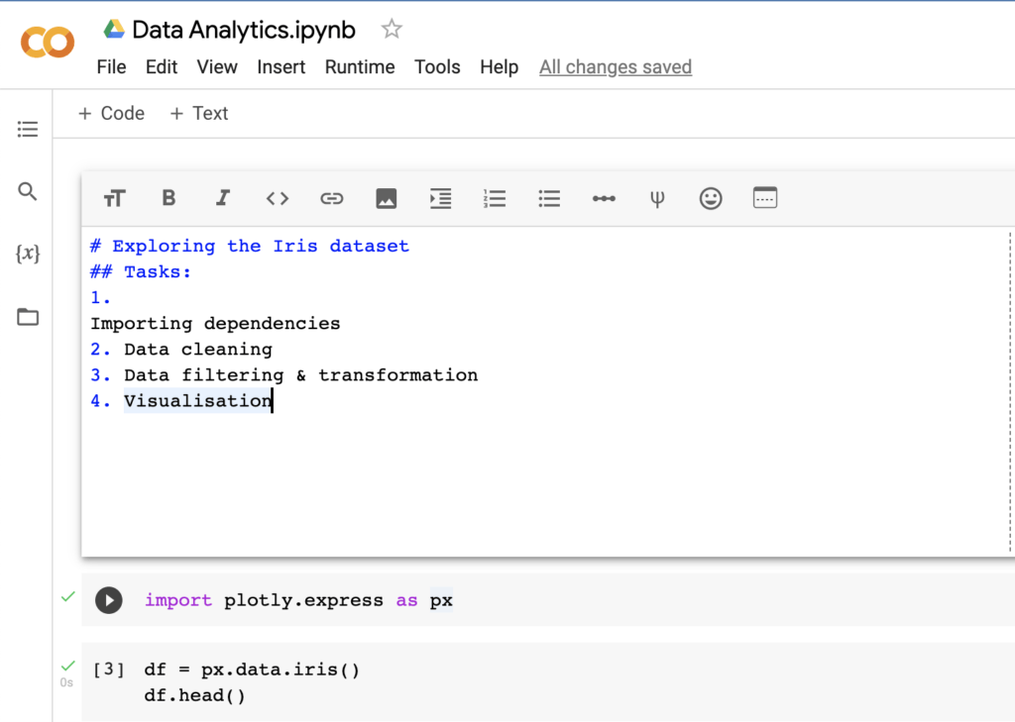Insert an image into the text cell
This screenshot has width=1015, height=722.
[386, 198]
